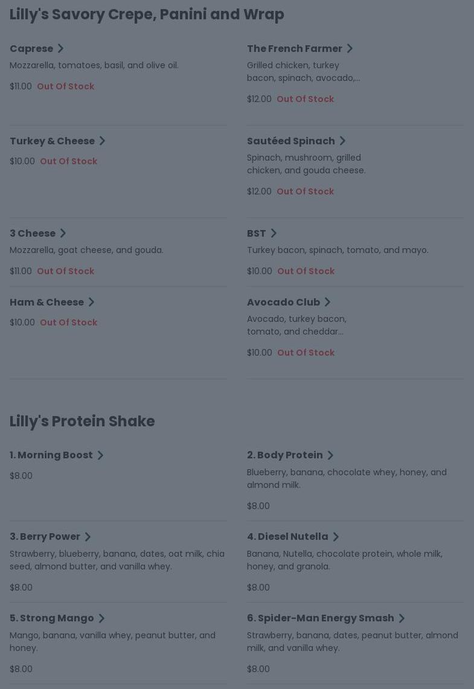Click the Diesel Nutella chevron icon
Viewport: 474px width, 689px height.
pyautogui.click(x=336, y=537)
